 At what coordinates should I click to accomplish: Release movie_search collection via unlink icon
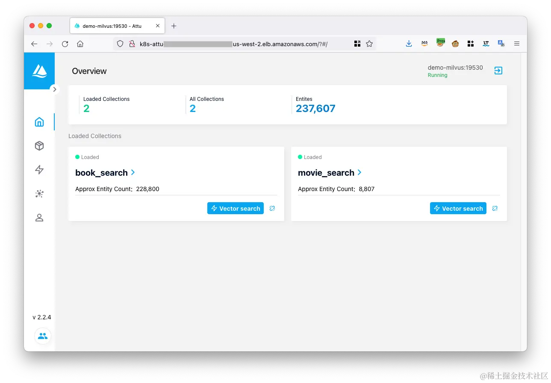pyautogui.click(x=495, y=208)
